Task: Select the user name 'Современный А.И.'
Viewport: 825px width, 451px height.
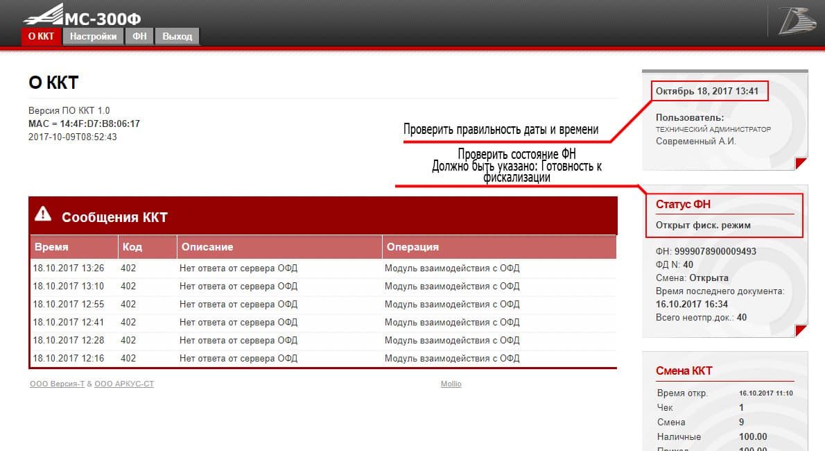Action: tap(695, 142)
